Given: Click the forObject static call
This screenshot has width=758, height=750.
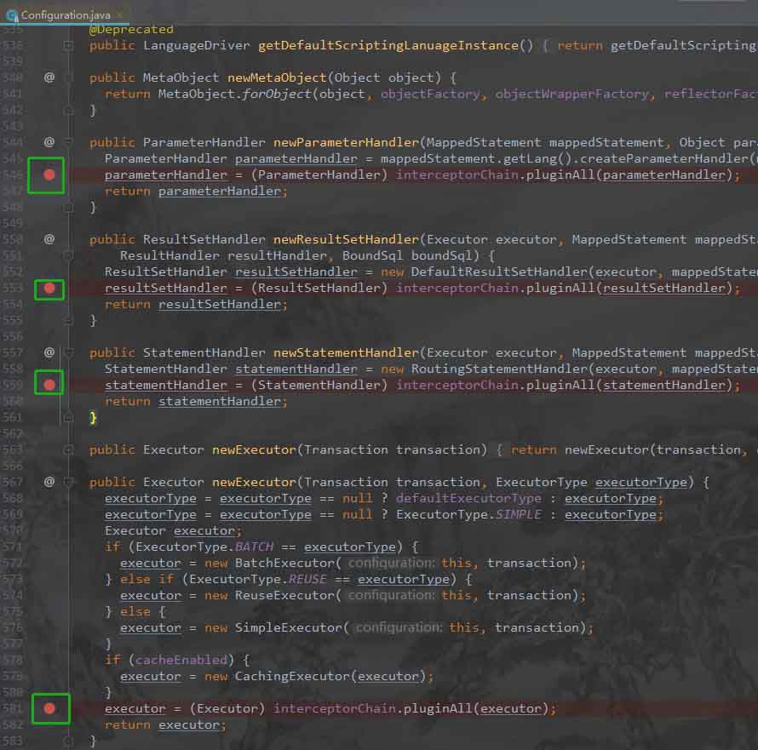Looking at the screenshot, I should (277, 94).
